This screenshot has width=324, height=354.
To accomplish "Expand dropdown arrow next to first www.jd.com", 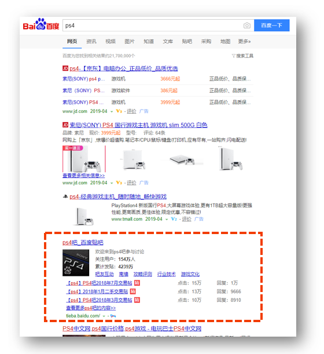I will pos(112,111).
